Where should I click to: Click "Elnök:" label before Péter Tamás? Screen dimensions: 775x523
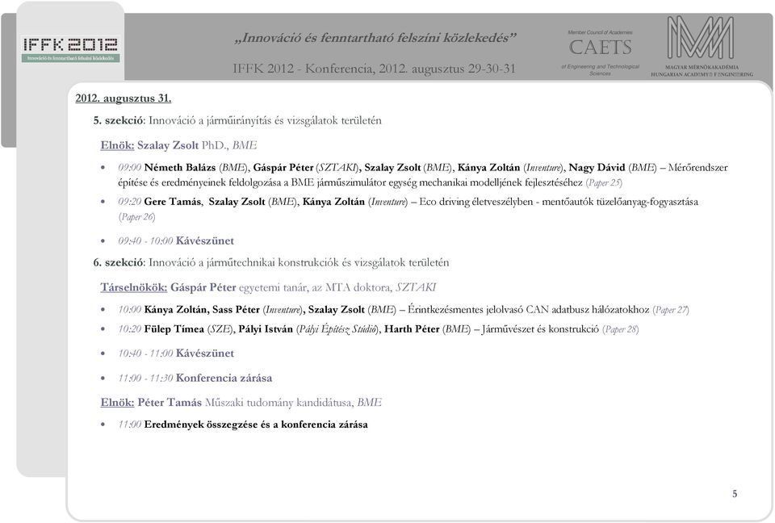point(117,403)
